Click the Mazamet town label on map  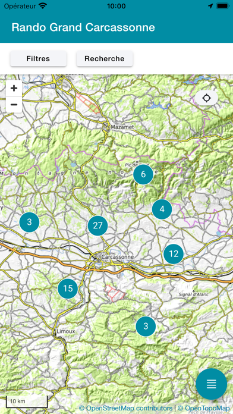122,127
